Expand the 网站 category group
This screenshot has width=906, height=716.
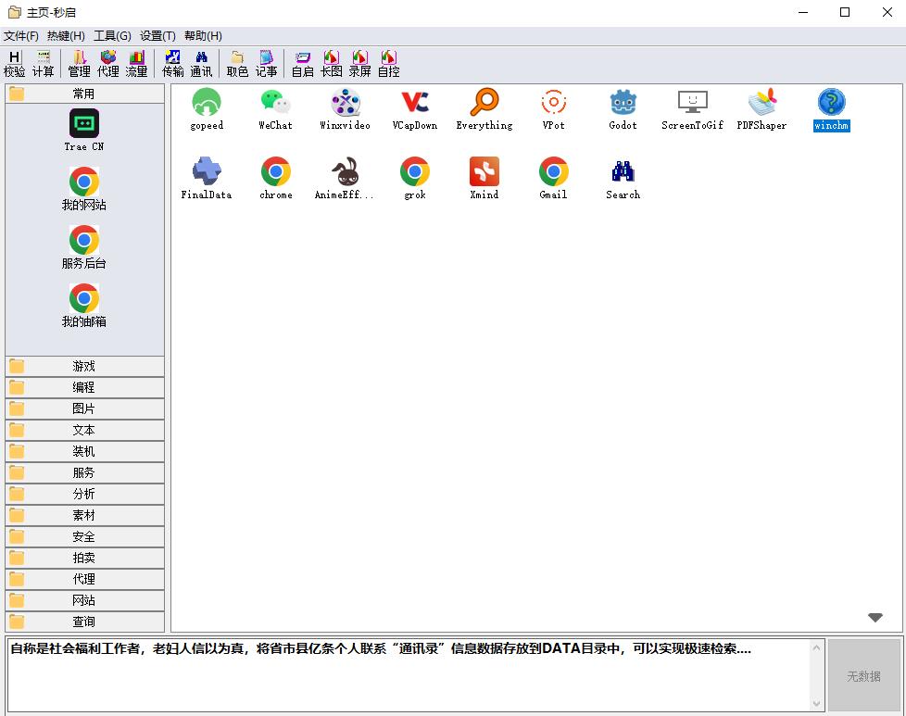(x=84, y=600)
